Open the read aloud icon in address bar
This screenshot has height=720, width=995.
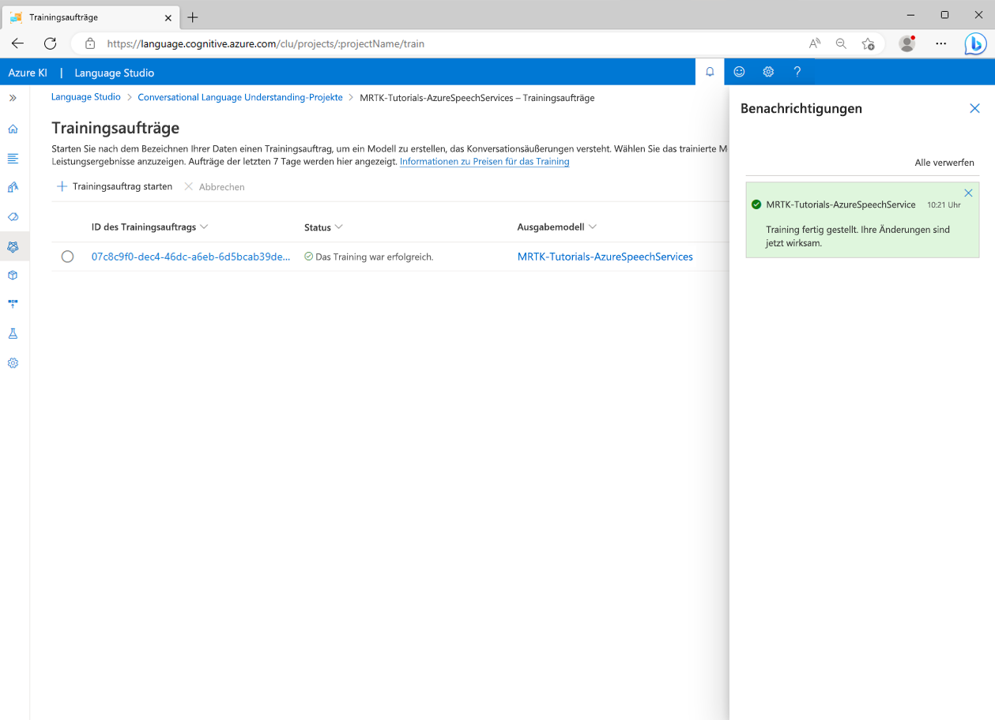click(x=814, y=44)
